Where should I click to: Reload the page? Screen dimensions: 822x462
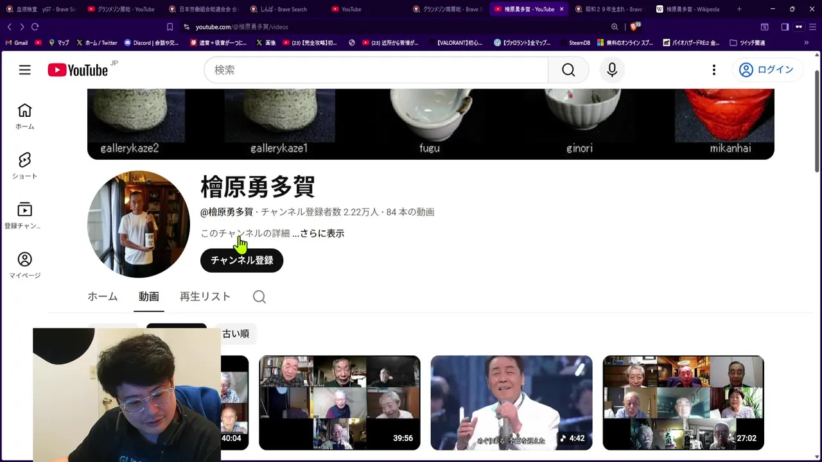[x=35, y=27]
